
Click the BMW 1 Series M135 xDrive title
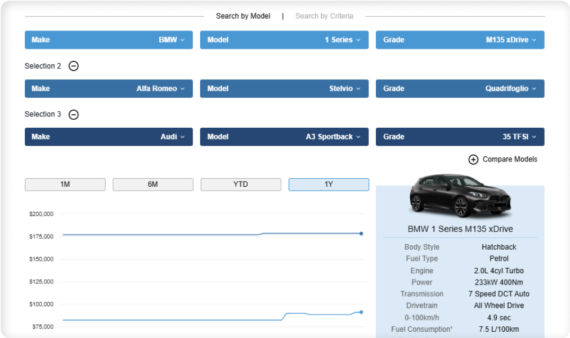tap(460, 229)
